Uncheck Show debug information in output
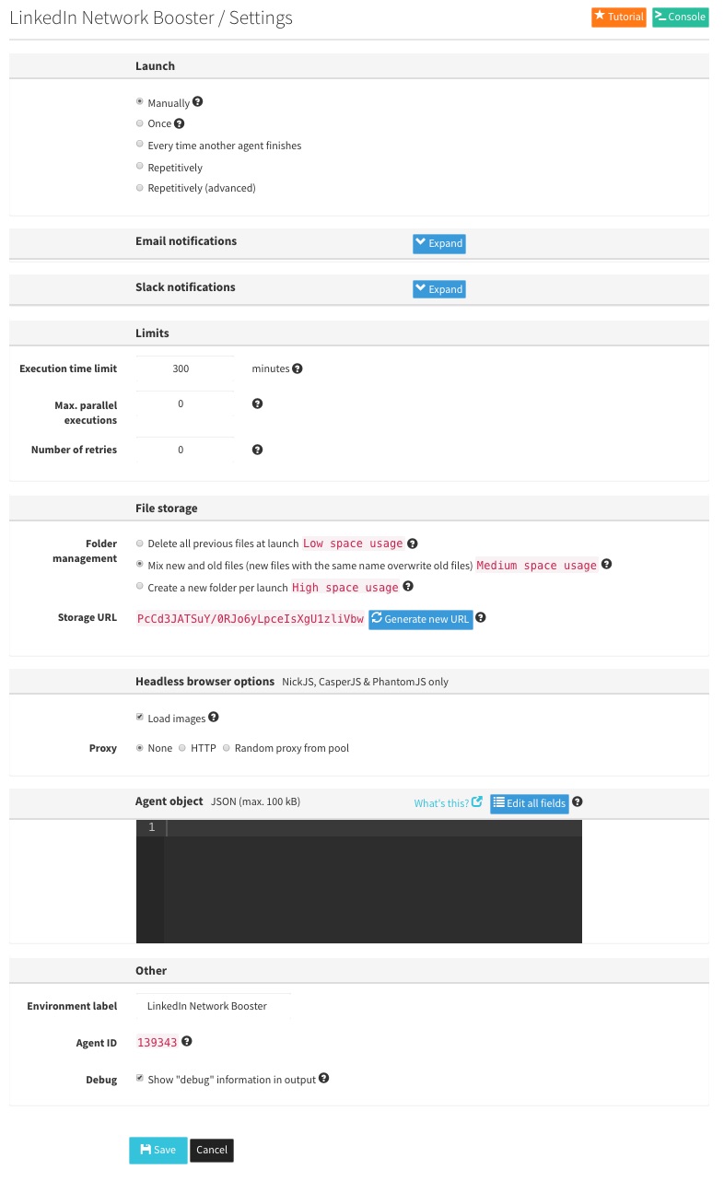The height and width of the screenshot is (1181, 724). (x=139, y=1077)
